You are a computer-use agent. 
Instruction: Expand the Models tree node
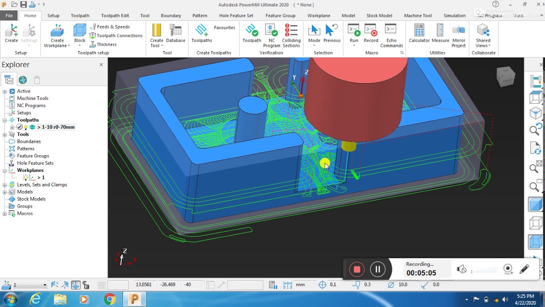pyautogui.click(x=5, y=192)
